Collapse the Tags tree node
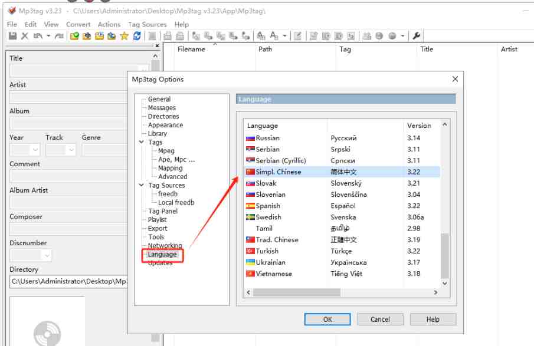This screenshot has height=346, width=534. coord(142,142)
